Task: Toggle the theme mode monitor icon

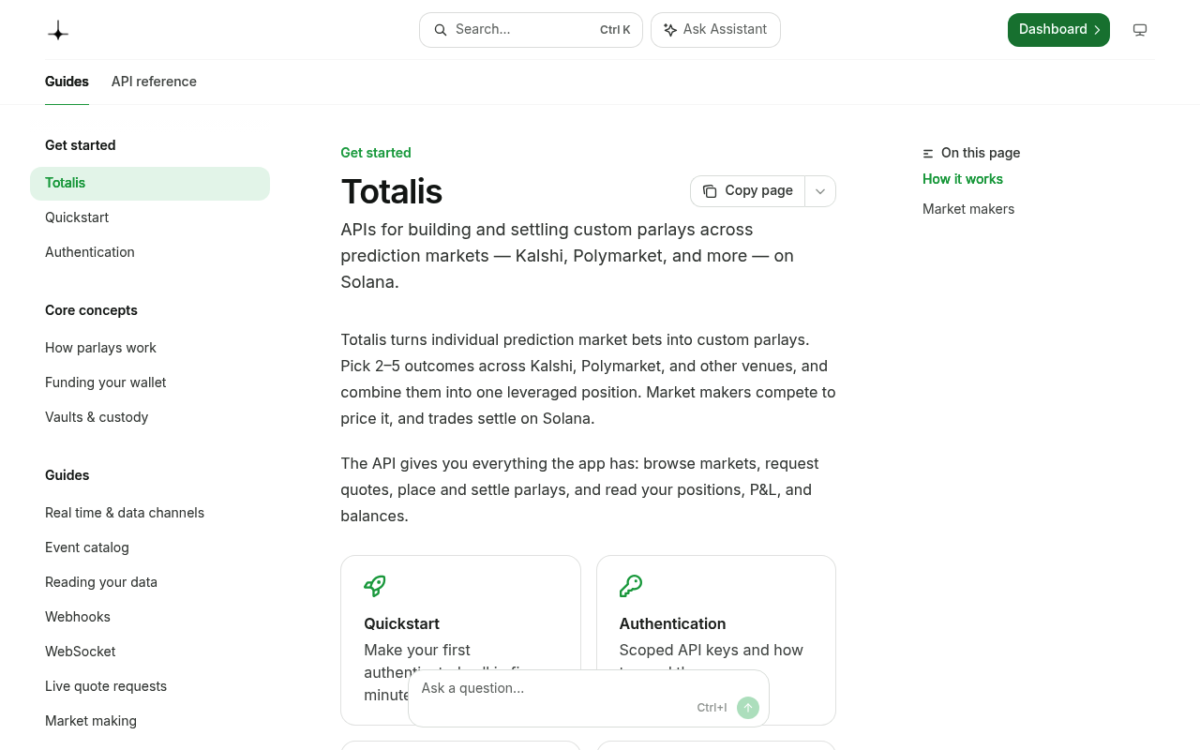Action: click(1140, 30)
